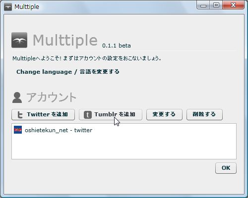This screenshot has height=198, width=248.
Task: Select the oshietekun_net - twitter account entry
Action: click(x=124, y=130)
